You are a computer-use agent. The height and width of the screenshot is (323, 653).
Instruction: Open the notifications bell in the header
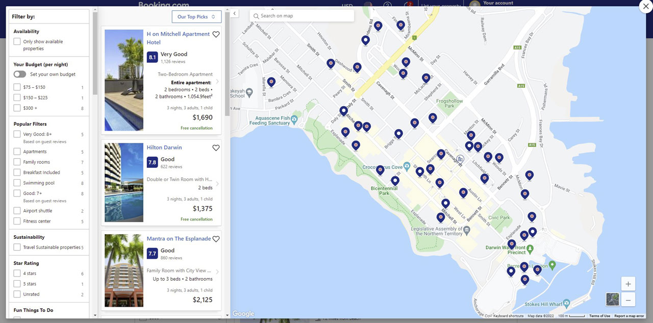coord(407,5)
